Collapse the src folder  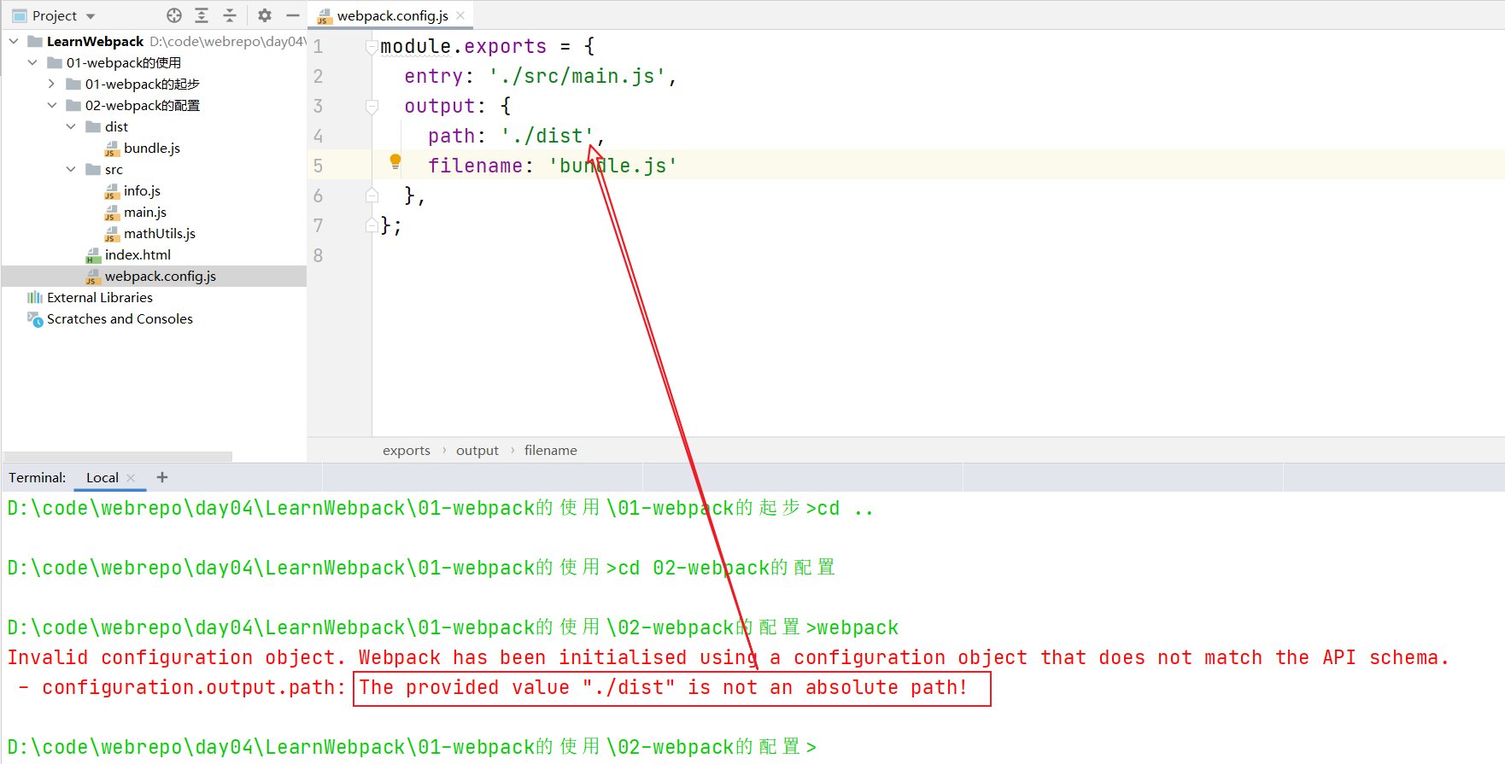click(x=71, y=169)
